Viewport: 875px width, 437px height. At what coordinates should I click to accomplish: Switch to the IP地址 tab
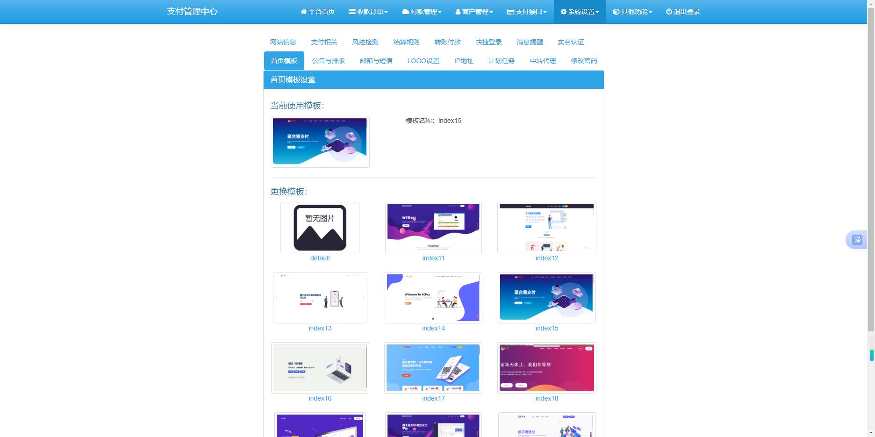(464, 61)
